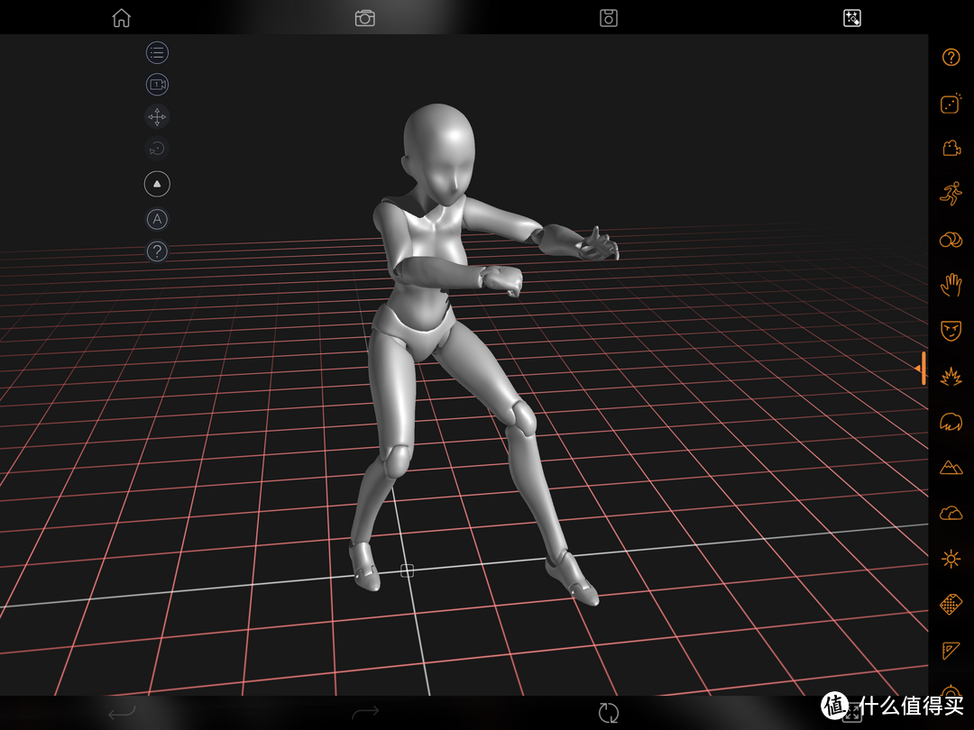Select the camera 1 view icon
Image resolution: width=974 pixels, height=730 pixels.
pyautogui.click(x=157, y=85)
